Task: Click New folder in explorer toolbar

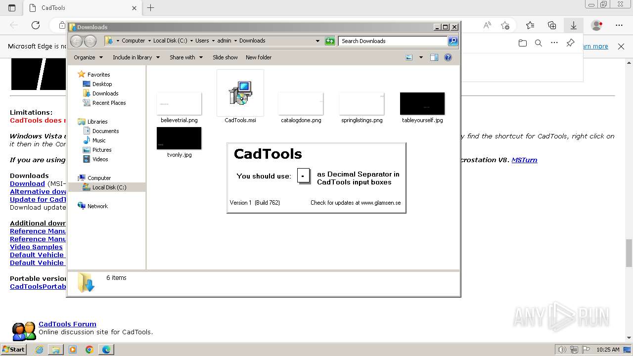Action: point(259,57)
